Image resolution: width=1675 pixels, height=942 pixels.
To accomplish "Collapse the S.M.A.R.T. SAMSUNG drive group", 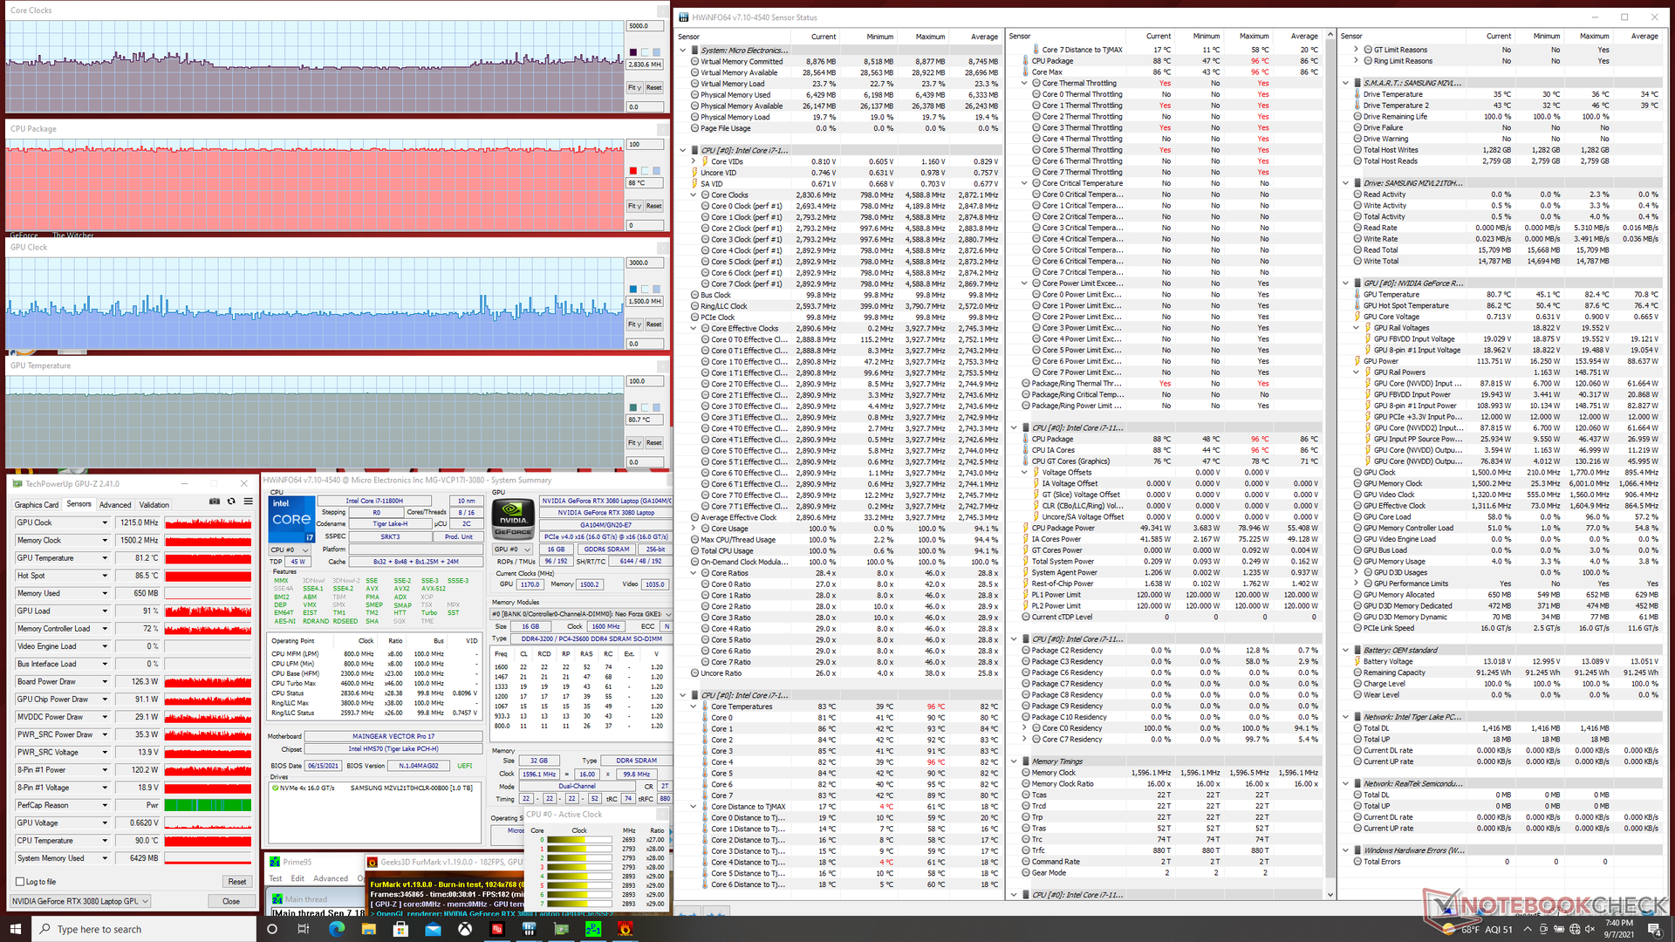I will [1346, 83].
